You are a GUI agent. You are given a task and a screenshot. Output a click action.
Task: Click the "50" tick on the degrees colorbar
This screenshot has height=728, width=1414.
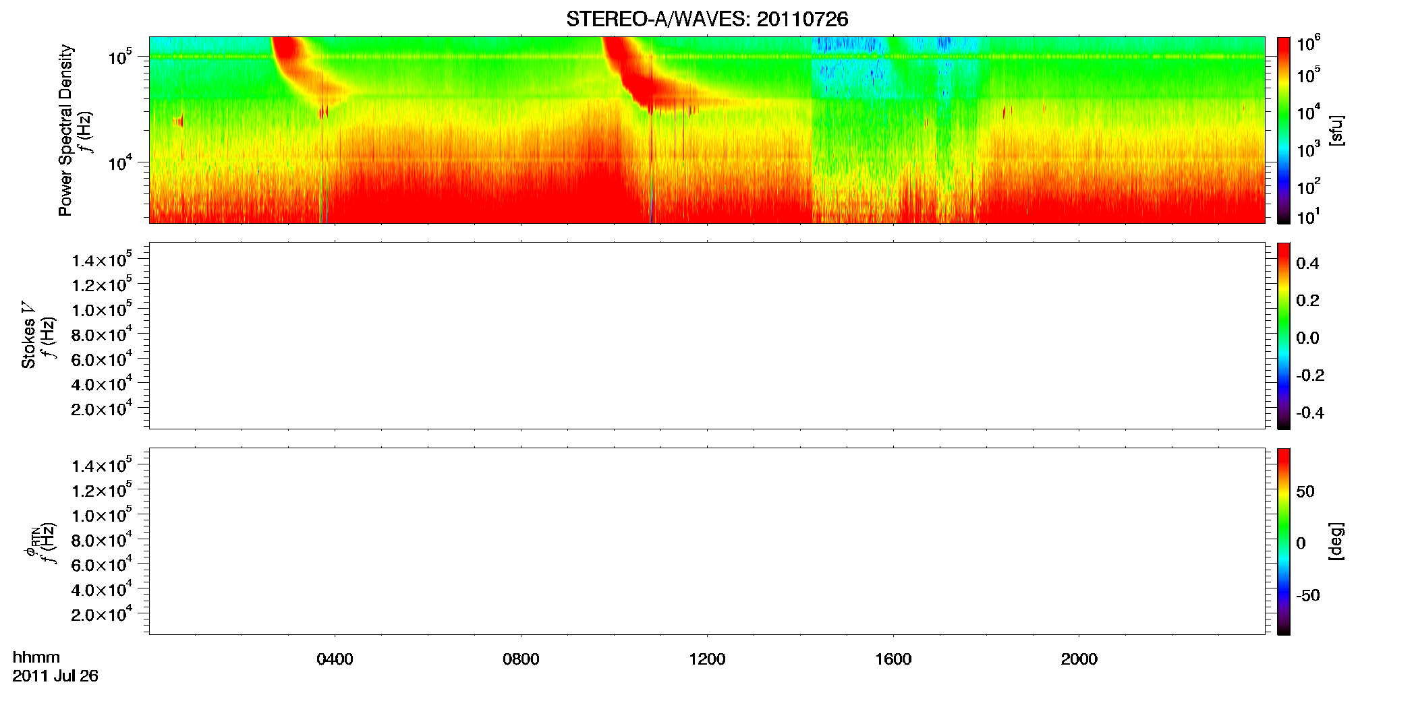(1305, 491)
